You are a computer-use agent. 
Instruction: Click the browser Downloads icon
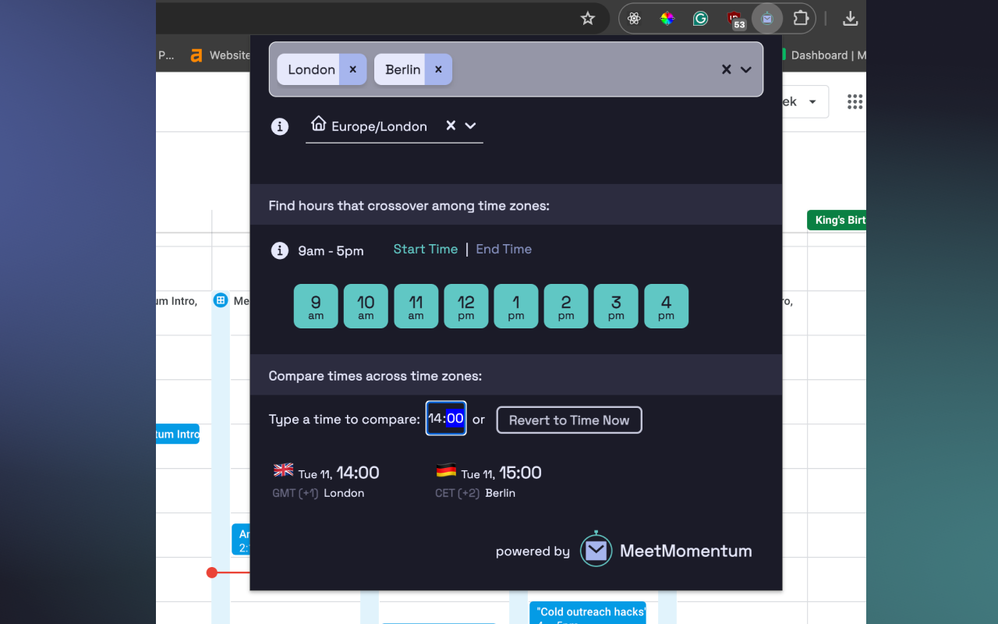click(x=850, y=18)
